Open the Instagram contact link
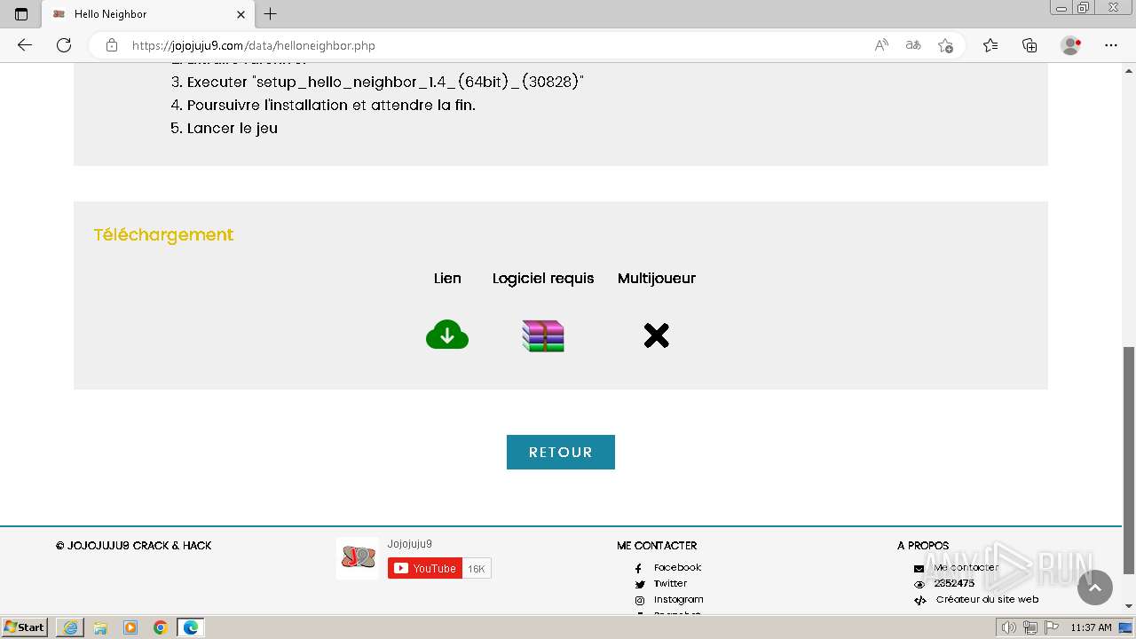This screenshot has height=639, width=1136. (x=678, y=599)
